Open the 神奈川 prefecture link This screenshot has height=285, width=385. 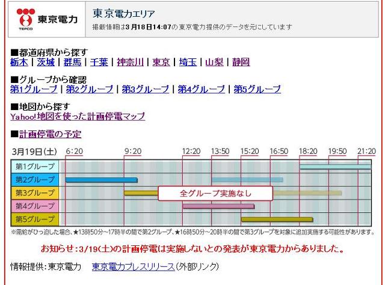(x=130, y=62)
